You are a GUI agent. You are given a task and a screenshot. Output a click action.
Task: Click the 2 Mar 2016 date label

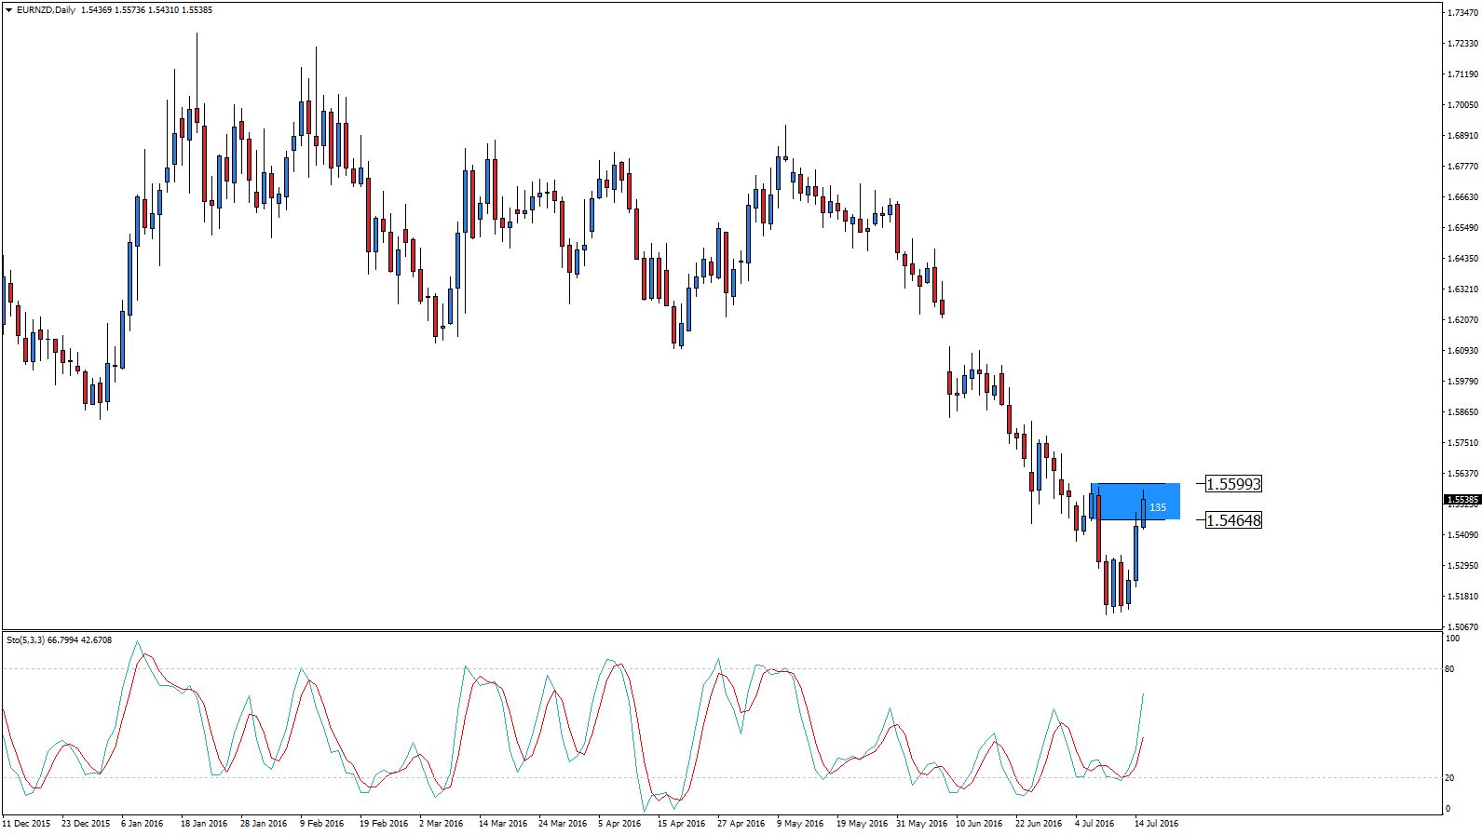[x=441, y=824]
